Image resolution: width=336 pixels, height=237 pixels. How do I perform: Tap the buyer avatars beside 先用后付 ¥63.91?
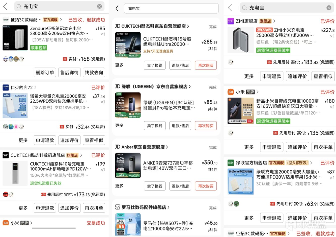click(x=233, y=204)
